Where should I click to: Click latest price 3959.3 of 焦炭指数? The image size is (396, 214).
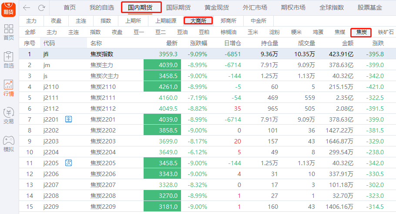(x=168, y=54)
